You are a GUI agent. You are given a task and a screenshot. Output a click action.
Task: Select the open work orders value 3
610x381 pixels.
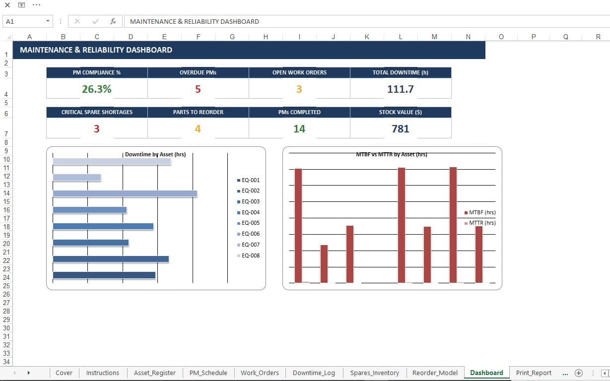click(x=299, y=89)
